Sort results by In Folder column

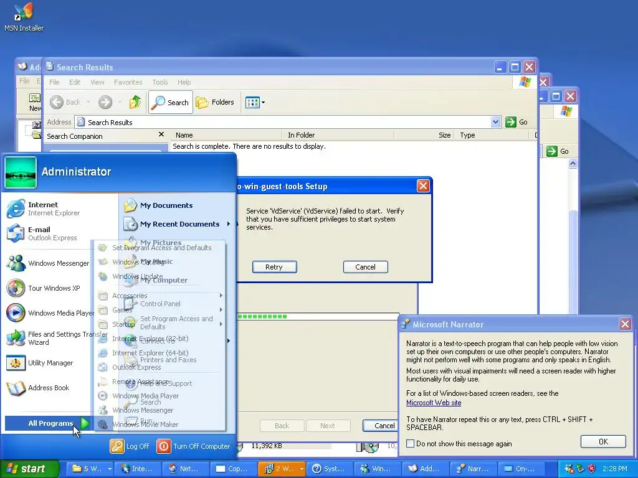(338, 135)
